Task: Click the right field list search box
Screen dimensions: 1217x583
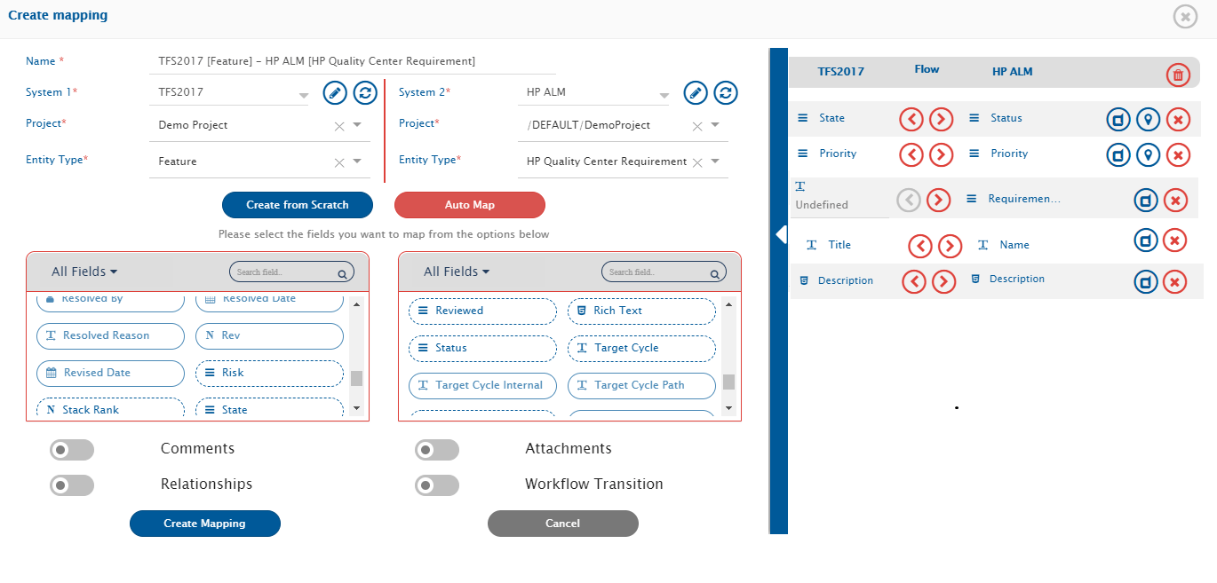Action: click(x=659, y=272)
